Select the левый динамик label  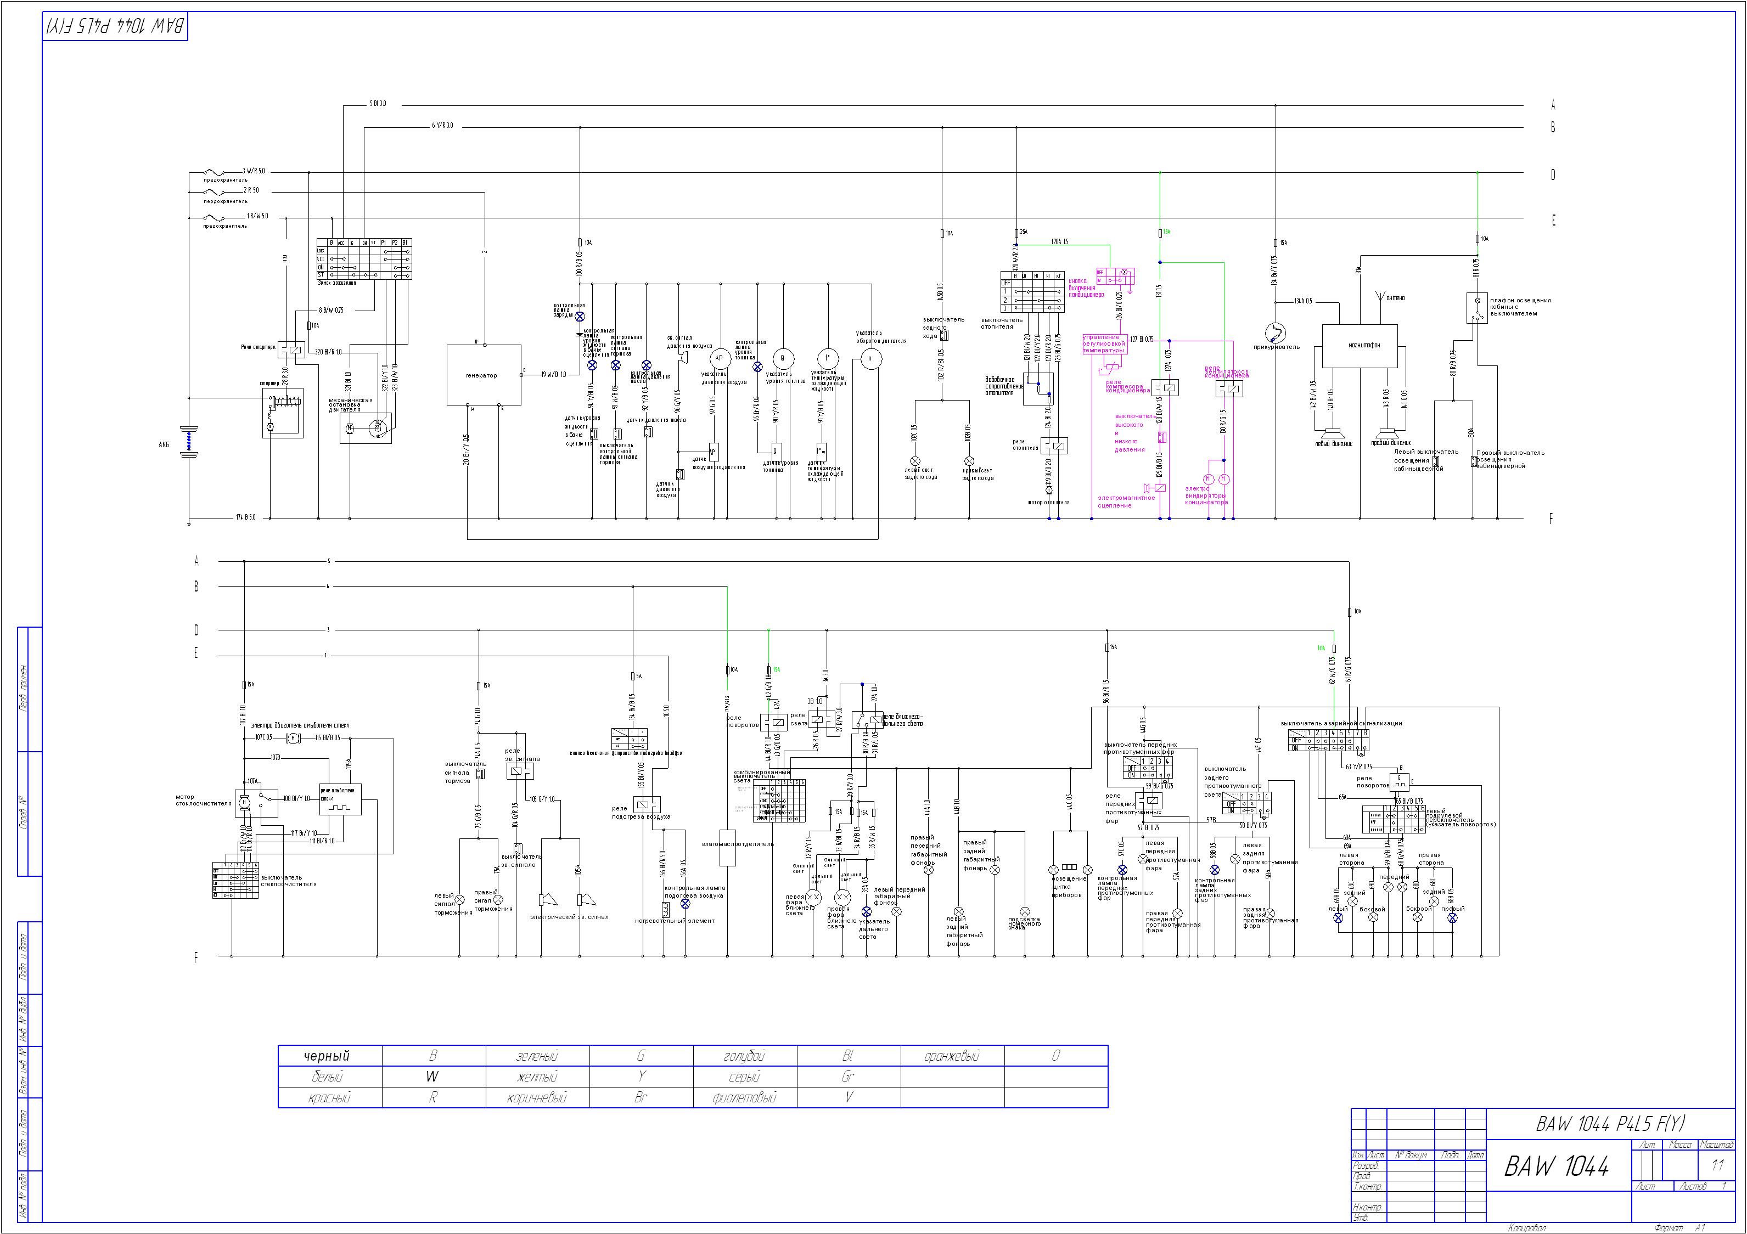point(1334,443)
